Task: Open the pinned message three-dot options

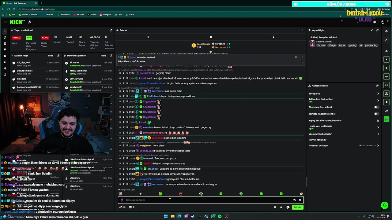Action: point(302,57)
